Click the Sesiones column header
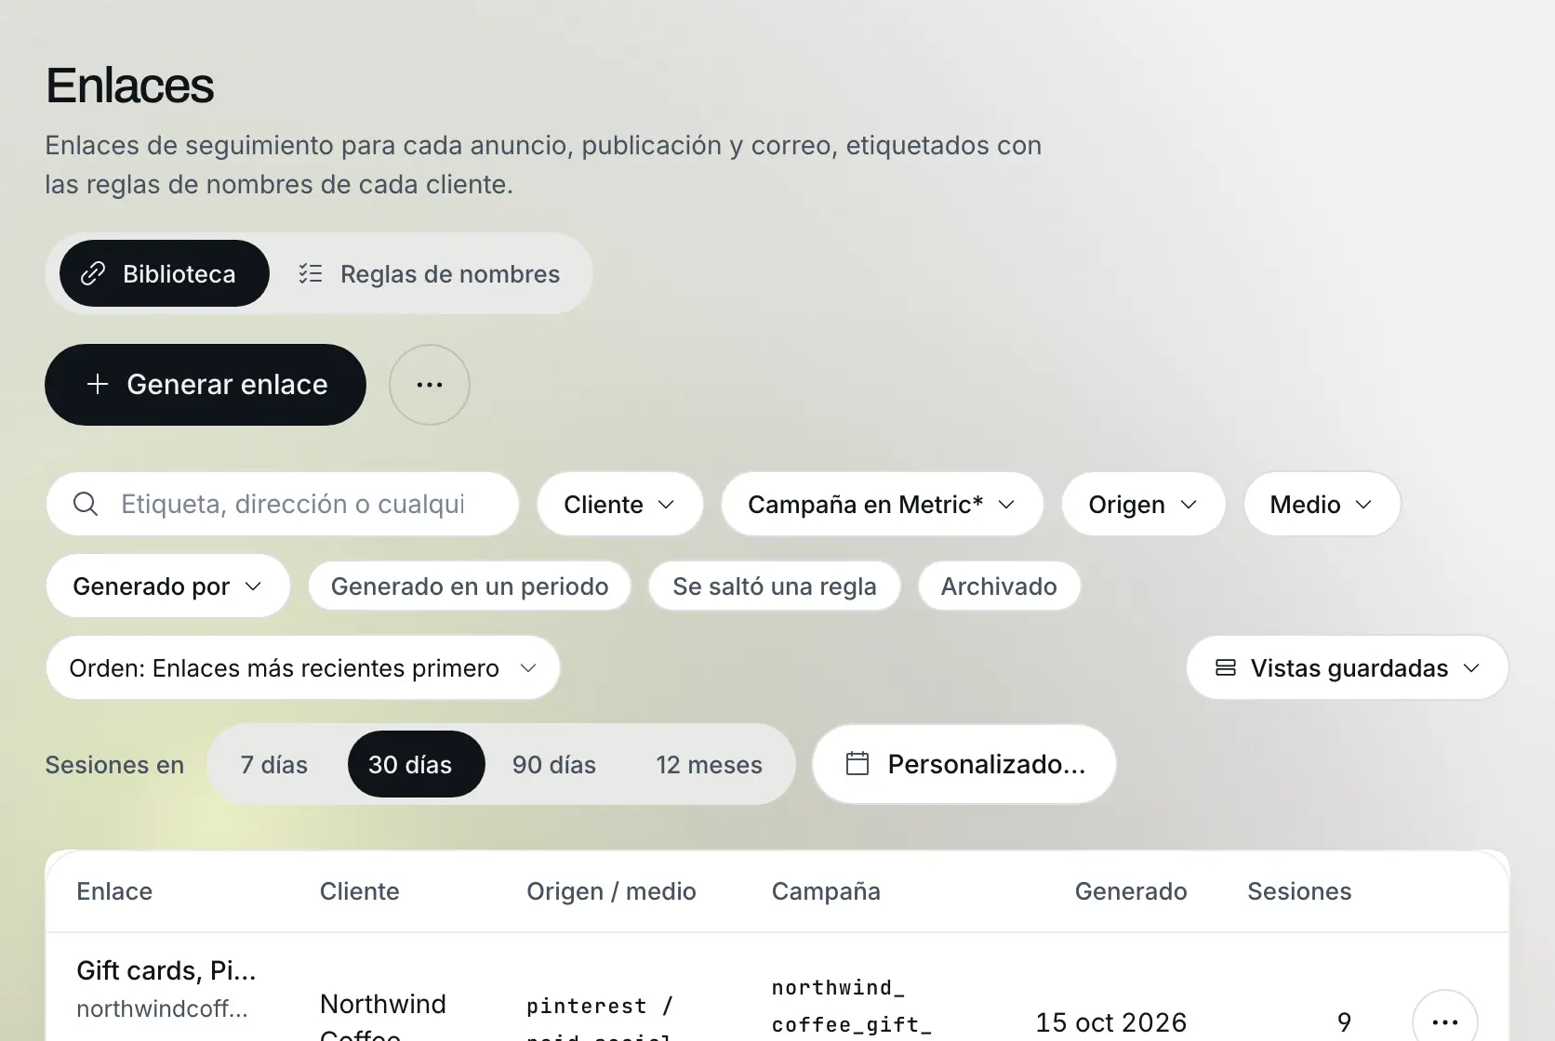This screenshot has width=1555, height=1041. click(x=1299, y=891)
